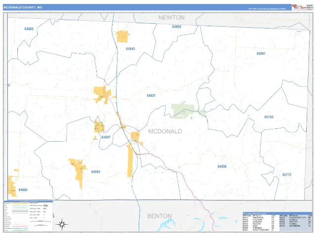Select ZIP code label 64843
The width and height of the screenshot is (316, 237).
tap(130, 49)
